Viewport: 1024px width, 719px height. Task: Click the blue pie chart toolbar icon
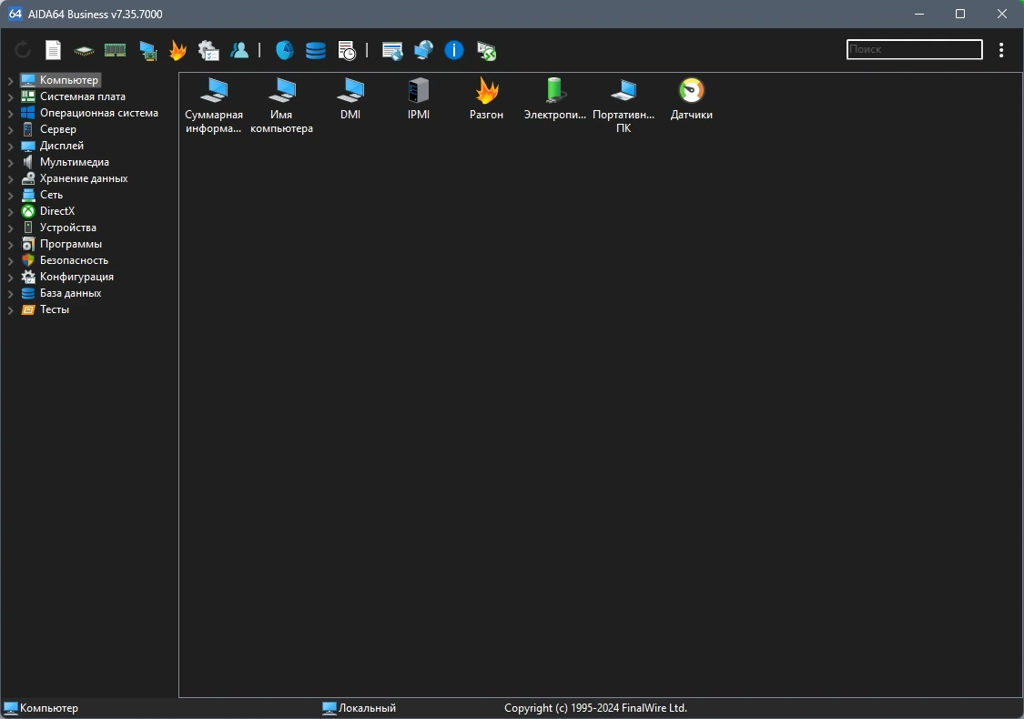[284, 50]
